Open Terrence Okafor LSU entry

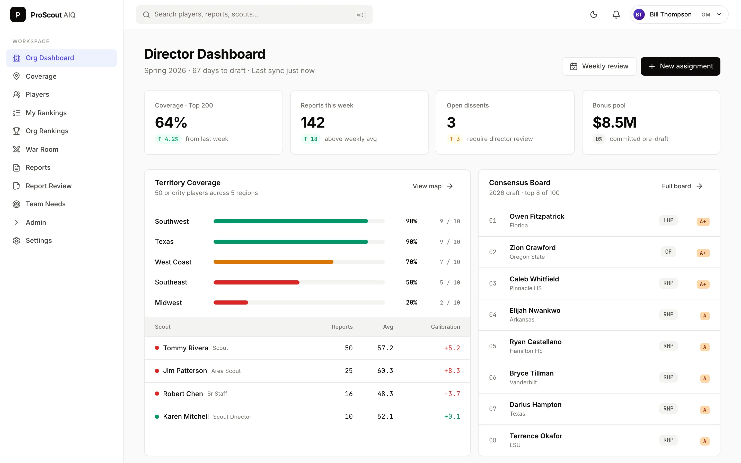tap(599, 440)
